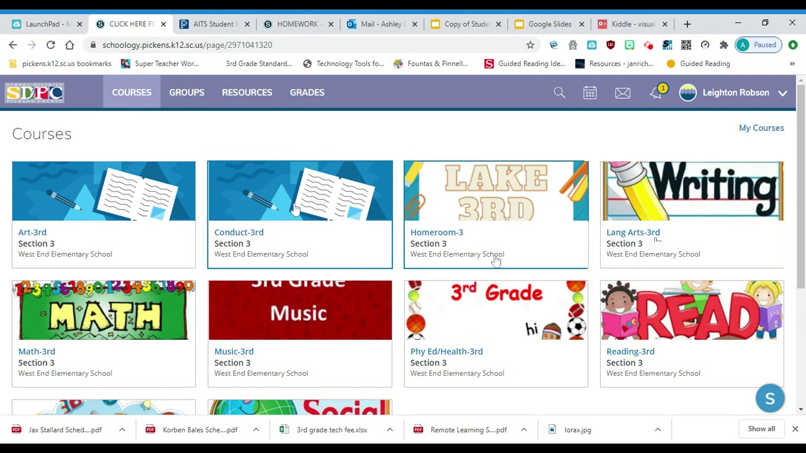Open the 3rd Grade Standard bookmark
The height and width of the screenshot is (453, 806).
tap(259, 64)
